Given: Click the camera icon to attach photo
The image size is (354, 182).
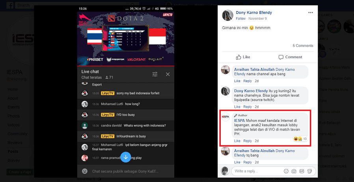Looking at the screenshot, I should coord(294,171).
